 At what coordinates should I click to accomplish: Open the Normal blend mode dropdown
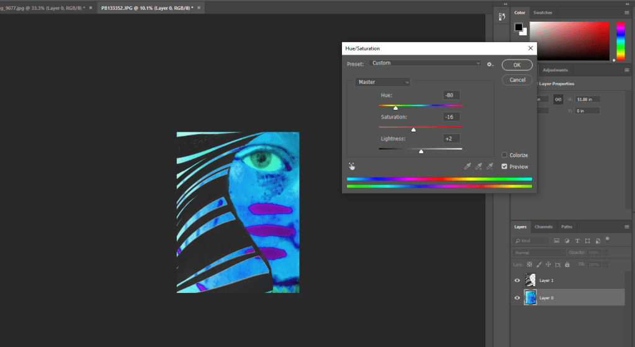[539, 253]
